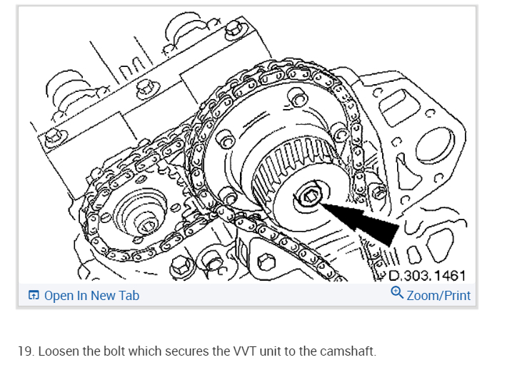Click the engine timing chain diagram image
Screen dimensions: 512x387
247,144
